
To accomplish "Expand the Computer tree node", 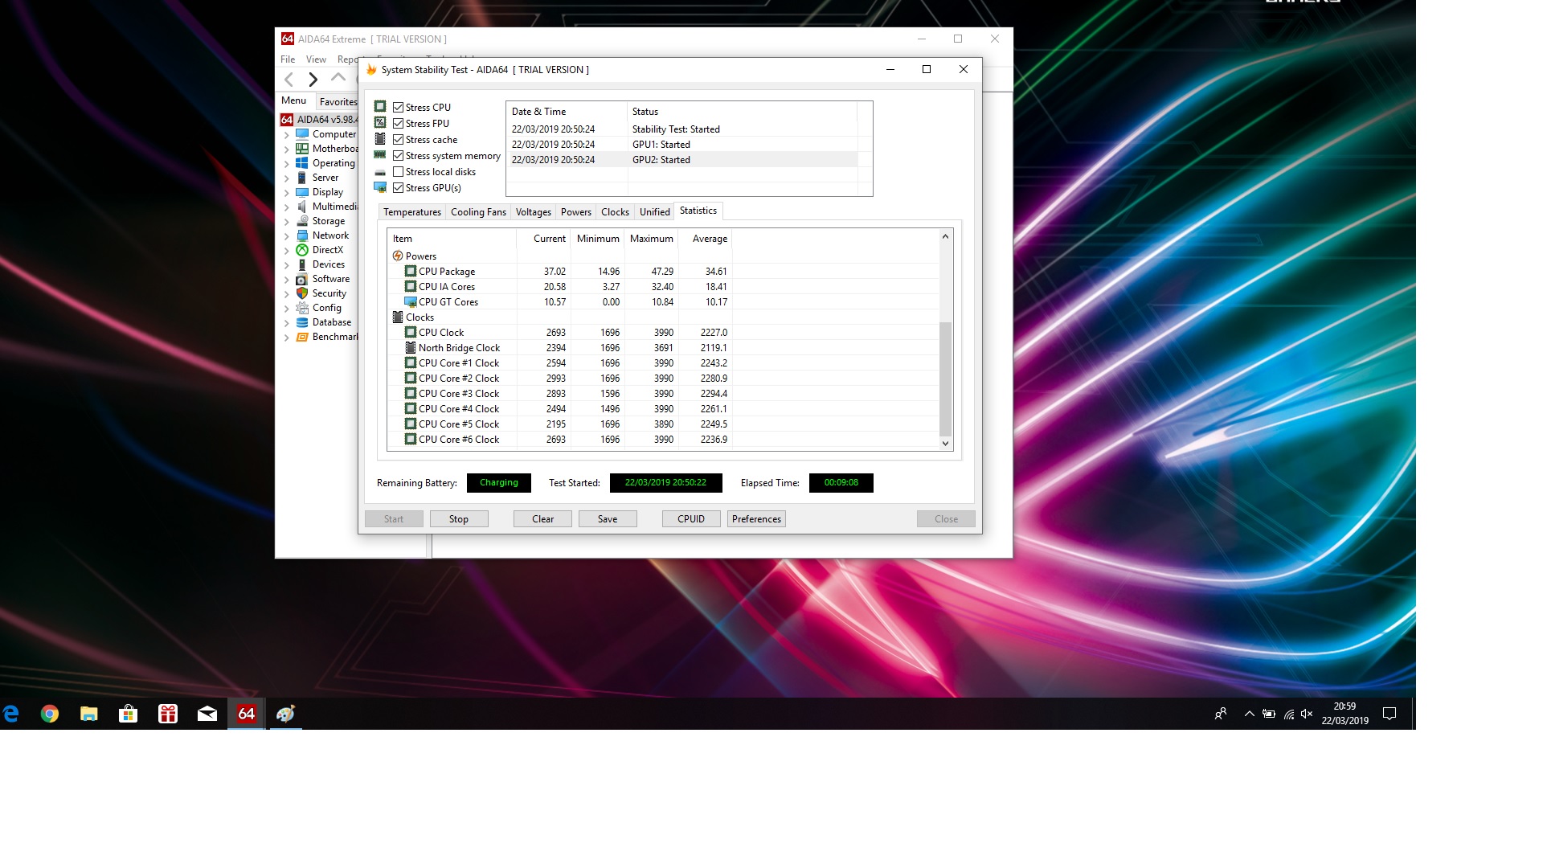I will pyautogui.click(x=287, y=135).
